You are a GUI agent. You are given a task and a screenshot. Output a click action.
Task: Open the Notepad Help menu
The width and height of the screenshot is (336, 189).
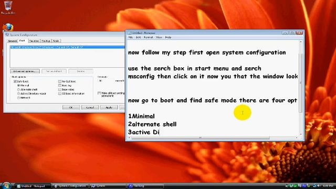168,37
